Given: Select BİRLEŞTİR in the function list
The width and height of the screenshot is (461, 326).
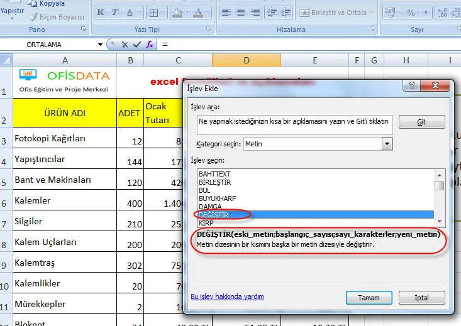Looking at the screenshot, I should pyautogui.click(x=214, y=182).
